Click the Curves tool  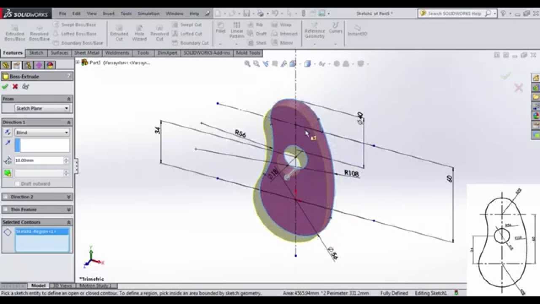coord(335,28)
